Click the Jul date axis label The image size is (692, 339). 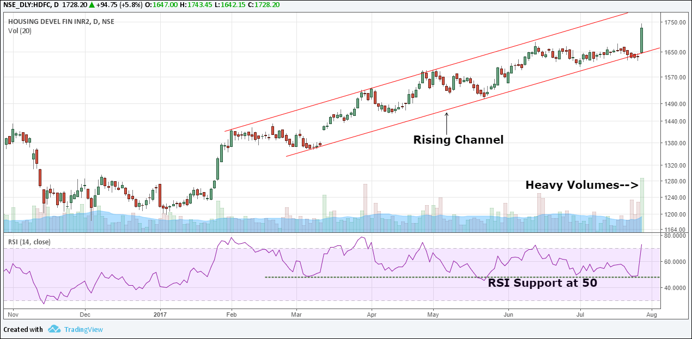pos(581,314)
